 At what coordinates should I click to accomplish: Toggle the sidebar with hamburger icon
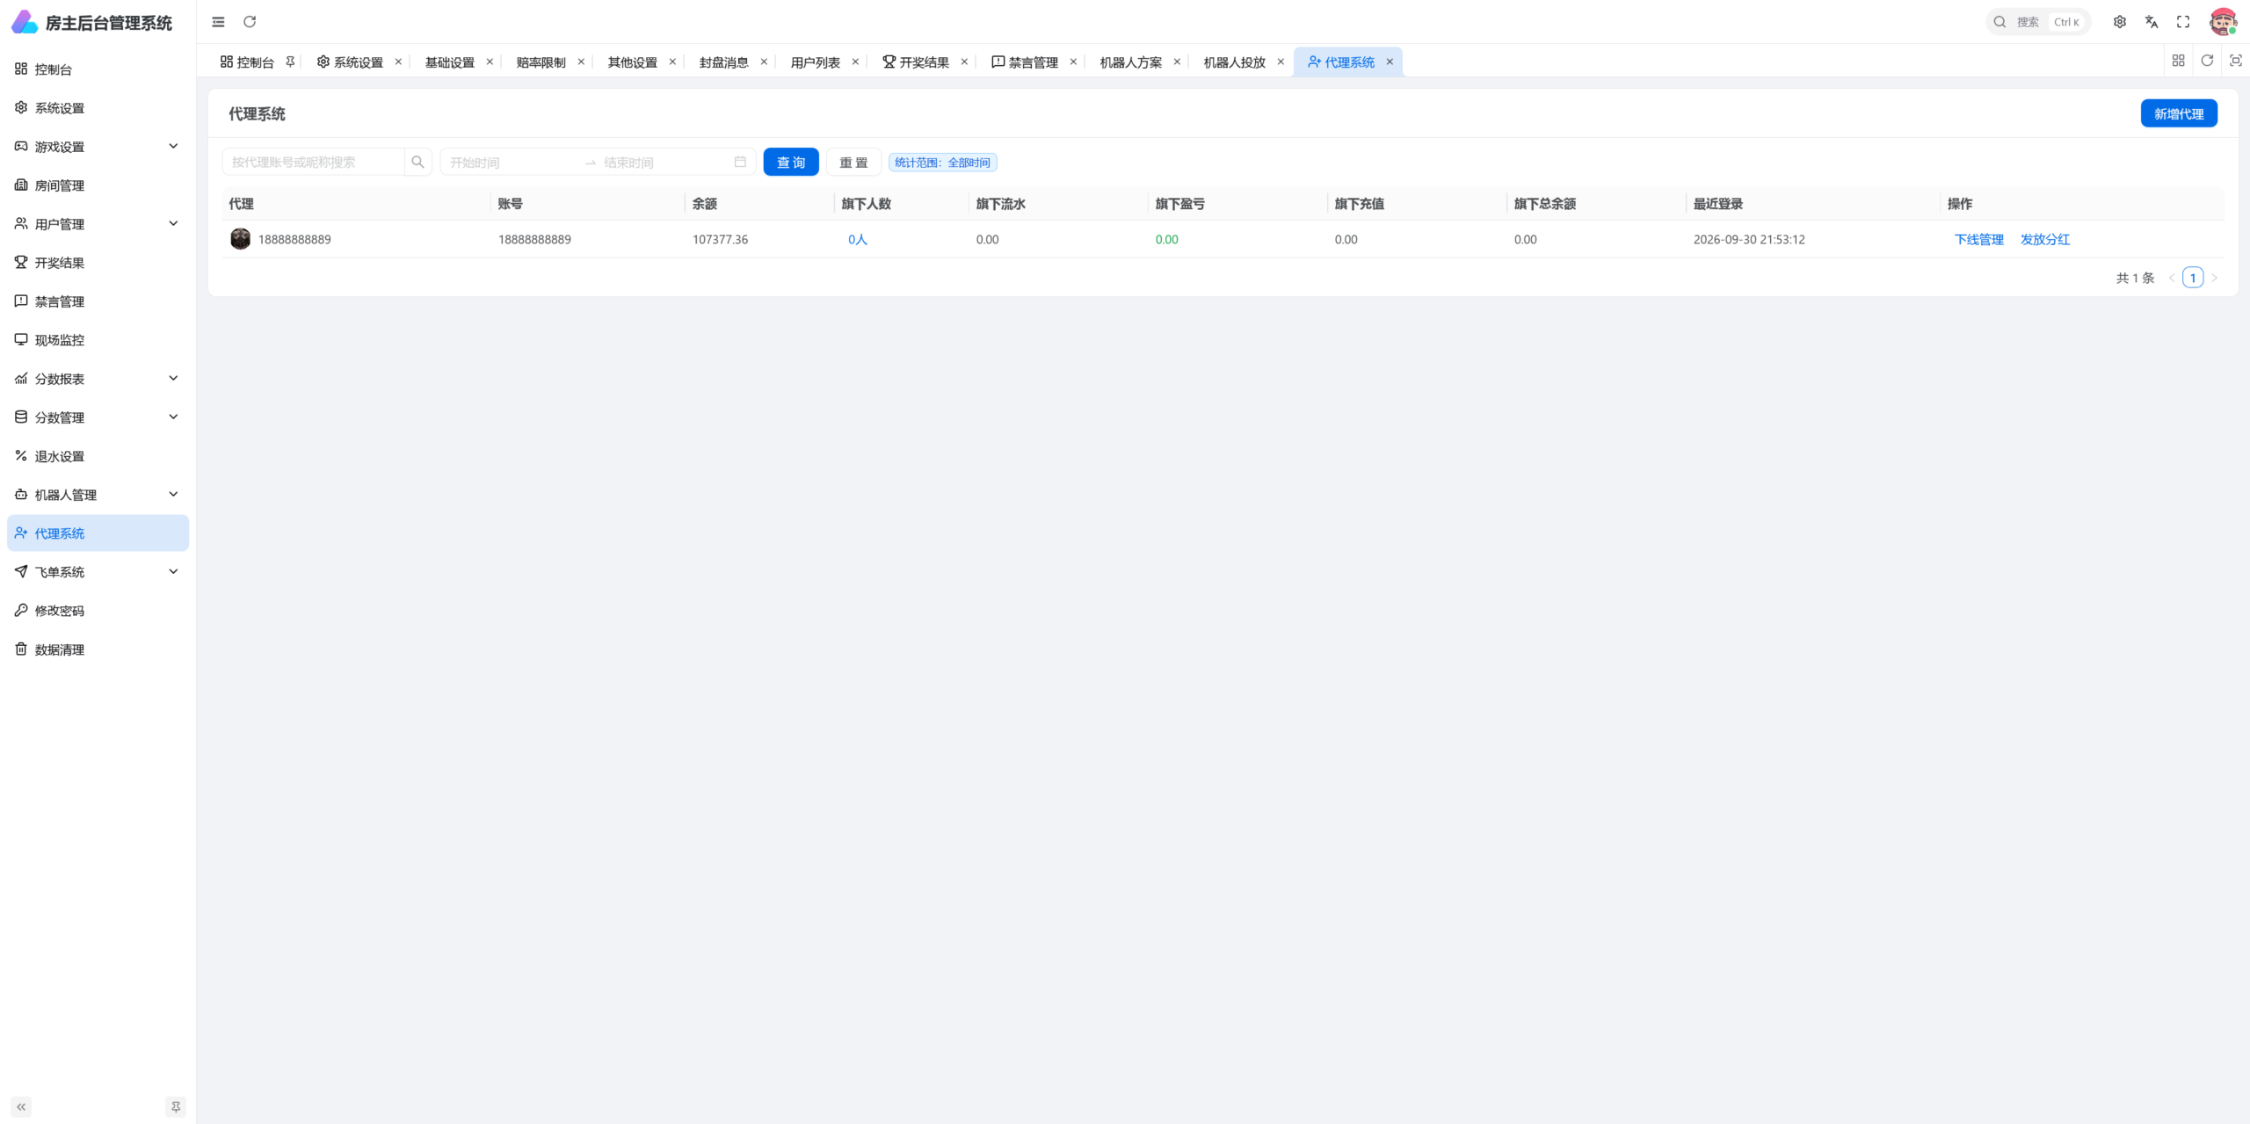218,22
